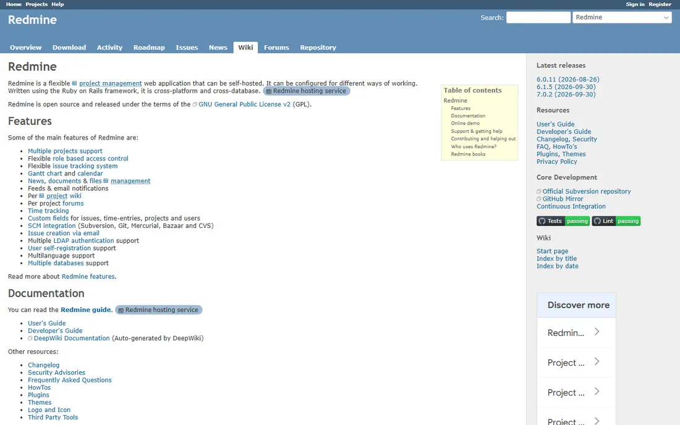Click the Lint passing GitHub badge
The height and width of the screenshot is (425, 680).
click(x=616, y=221)
